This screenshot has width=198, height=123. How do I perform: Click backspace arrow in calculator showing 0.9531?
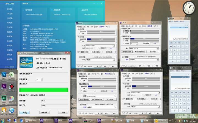click(x=171, y=46)
